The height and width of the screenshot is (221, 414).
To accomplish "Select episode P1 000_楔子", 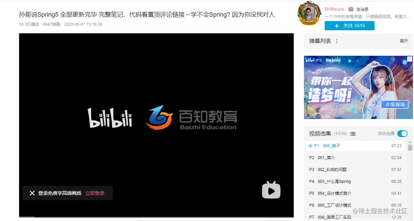I will tap(355, 146).
